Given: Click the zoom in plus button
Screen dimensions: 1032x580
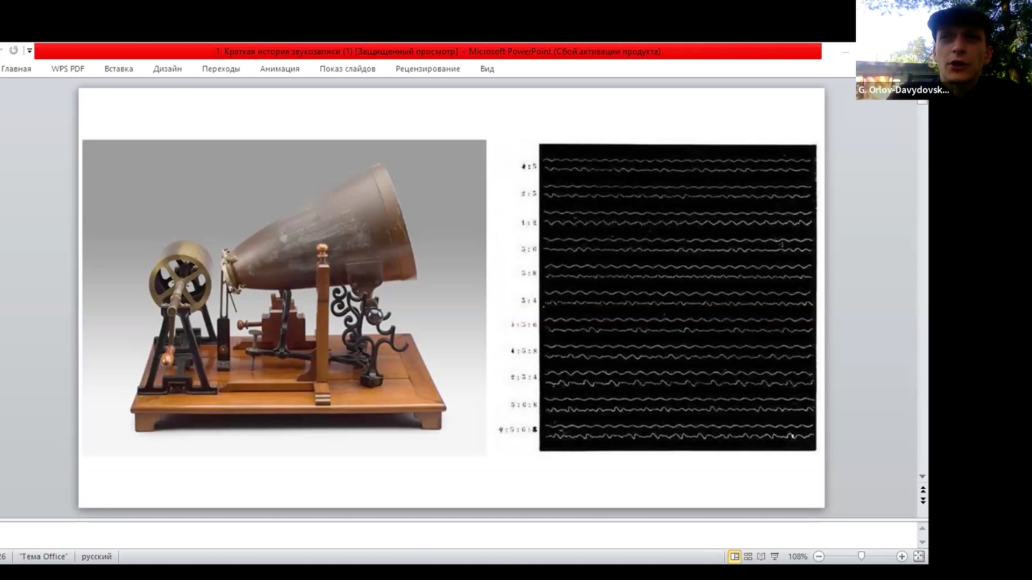Looking at the screenshot, I should (x=902, y=556).
